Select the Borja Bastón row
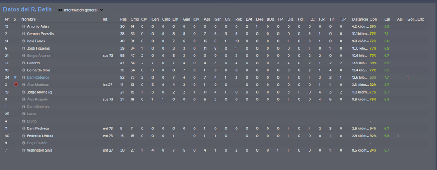Image resolution: width=437 pixels, height=170 pixels. [215, 143]
